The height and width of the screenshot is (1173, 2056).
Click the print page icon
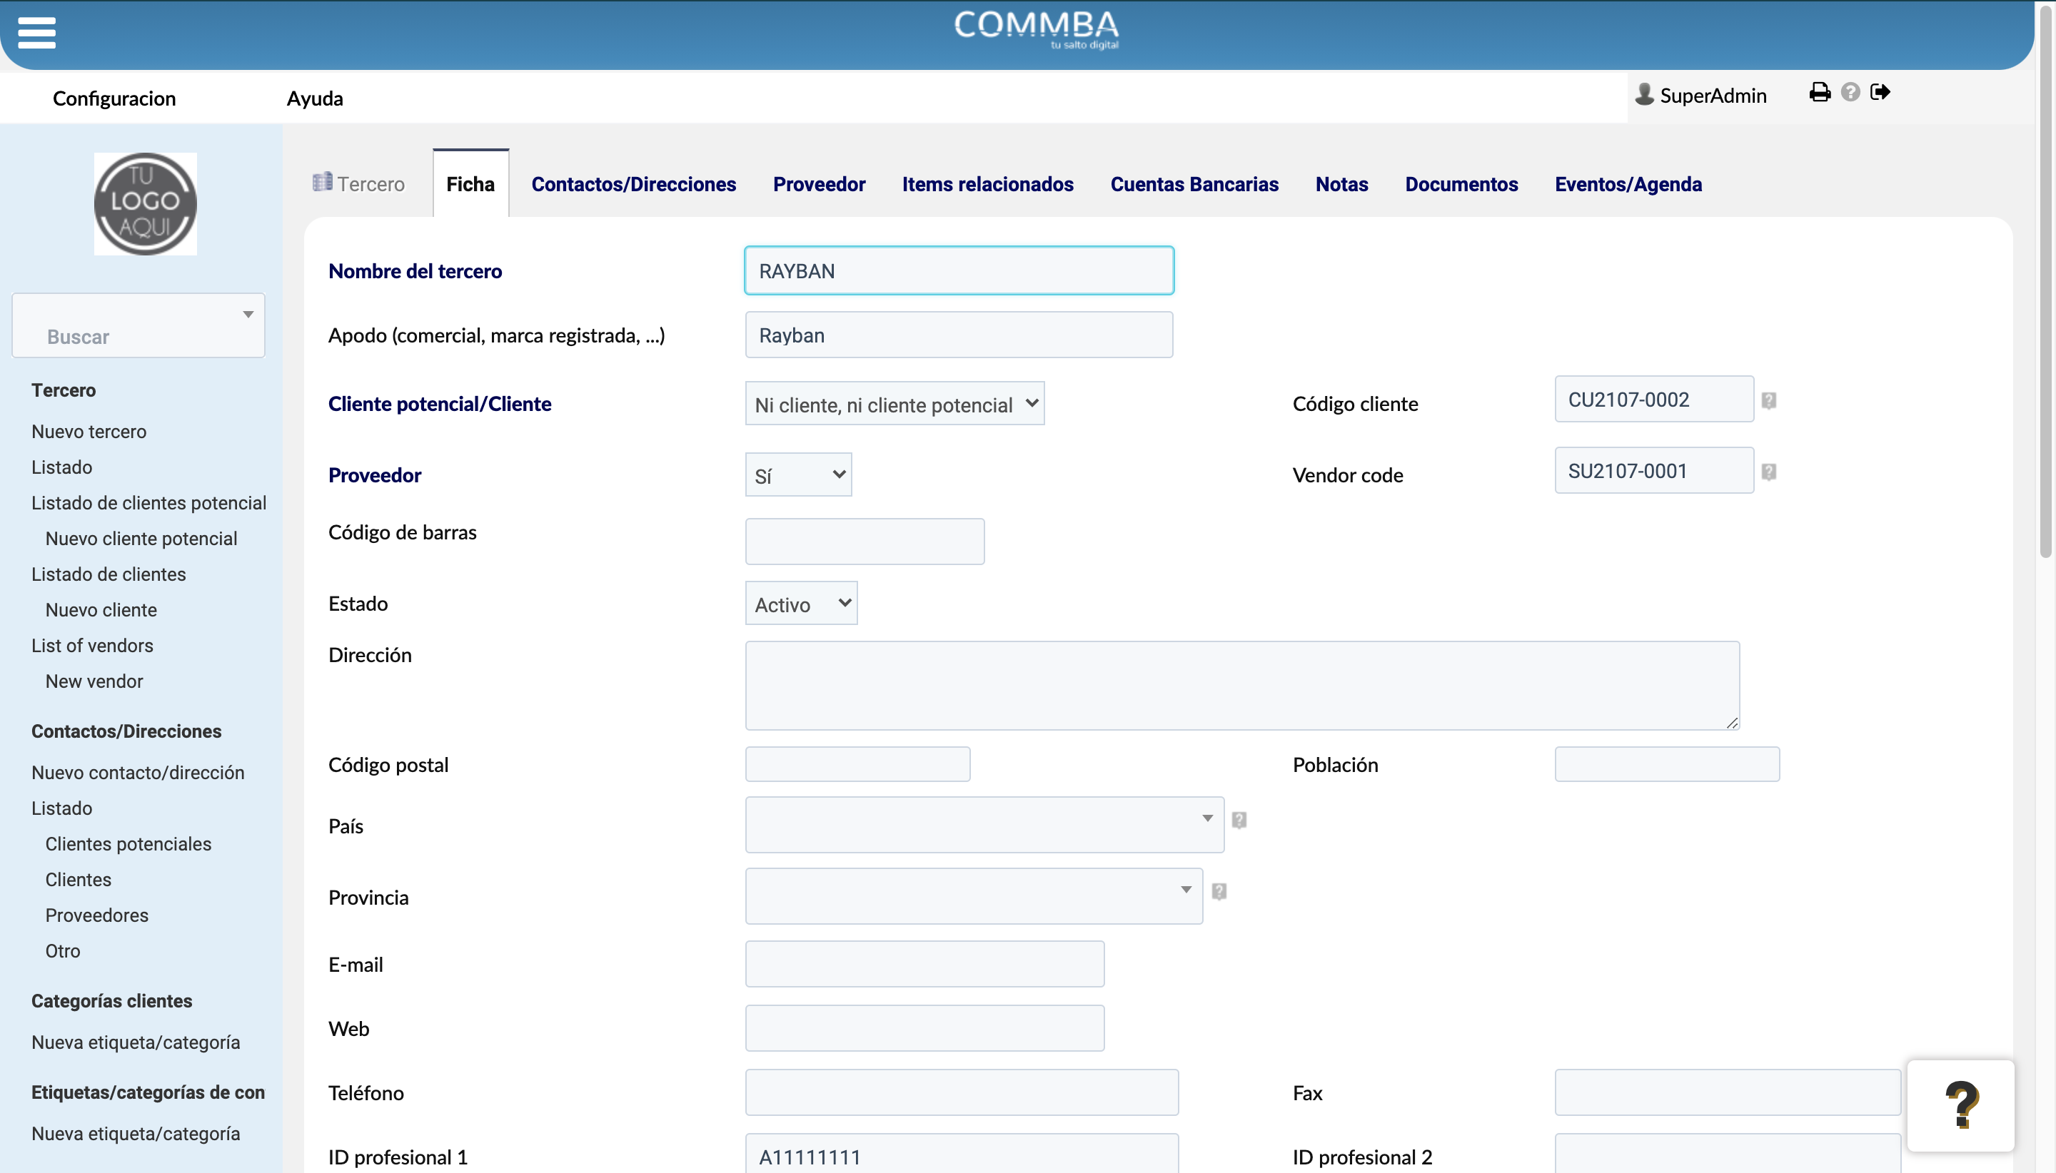click(x=1820, y=93)
